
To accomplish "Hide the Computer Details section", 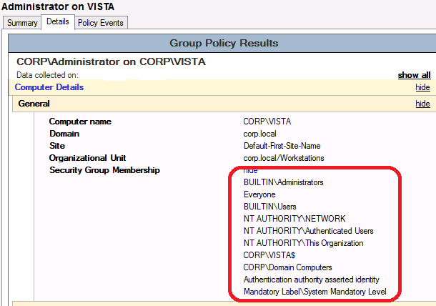I will pos(422,87).
